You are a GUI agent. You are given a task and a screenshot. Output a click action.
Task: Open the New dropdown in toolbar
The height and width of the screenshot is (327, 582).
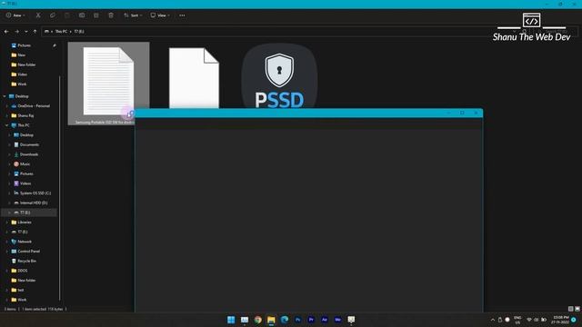pos(15,15)
